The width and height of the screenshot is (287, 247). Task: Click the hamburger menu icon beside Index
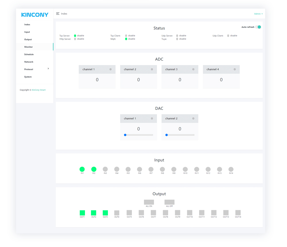point(58,14)
